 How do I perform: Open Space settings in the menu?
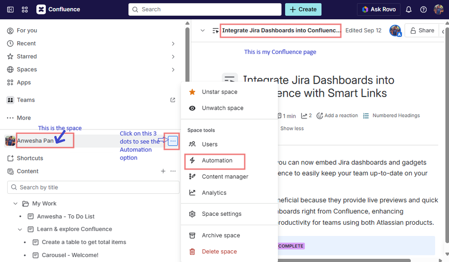coord(229,214)
